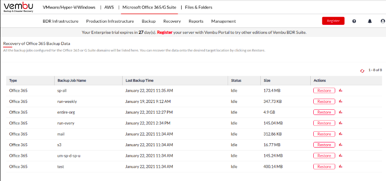Screen dimensions: 386x181
Task: Restore the s3 backup job
Action: [x=324, y=145]
